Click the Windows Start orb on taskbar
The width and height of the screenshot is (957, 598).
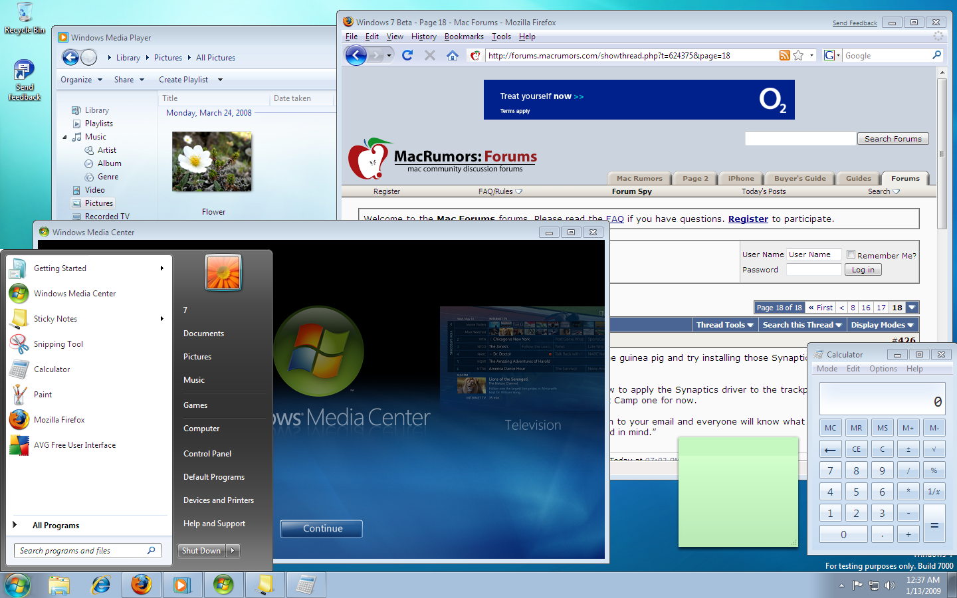point(17,585)
